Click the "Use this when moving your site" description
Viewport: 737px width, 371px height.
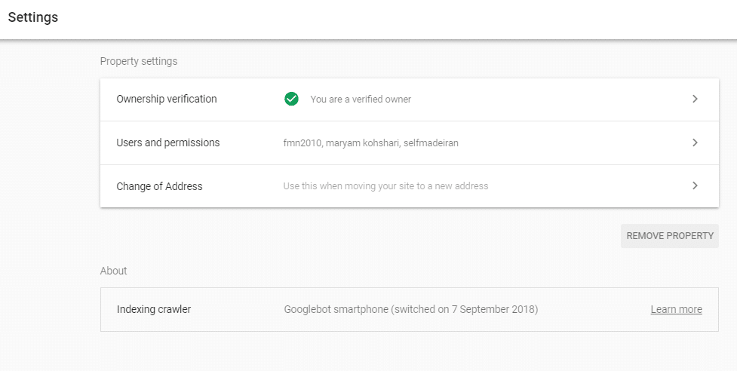coord(385,186)
